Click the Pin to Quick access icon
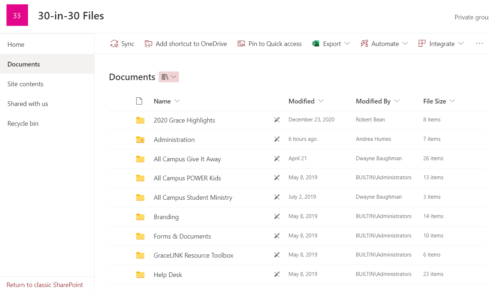489x291 pixels. click(x=241, y=44)
